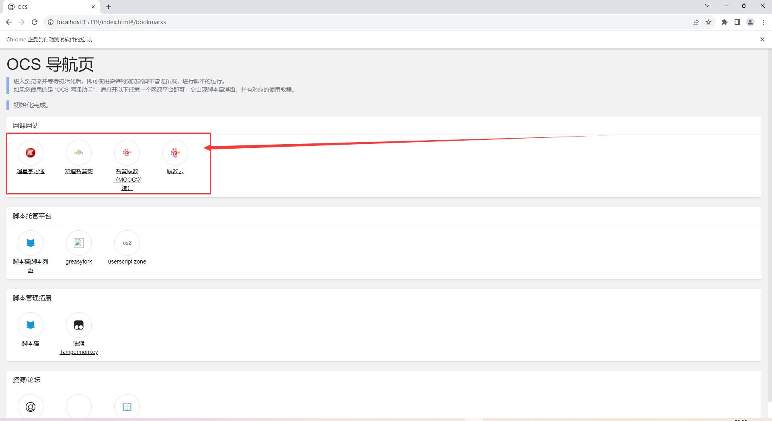Expand the tab search chevron
Screen dimensions: 772x421
707,6
